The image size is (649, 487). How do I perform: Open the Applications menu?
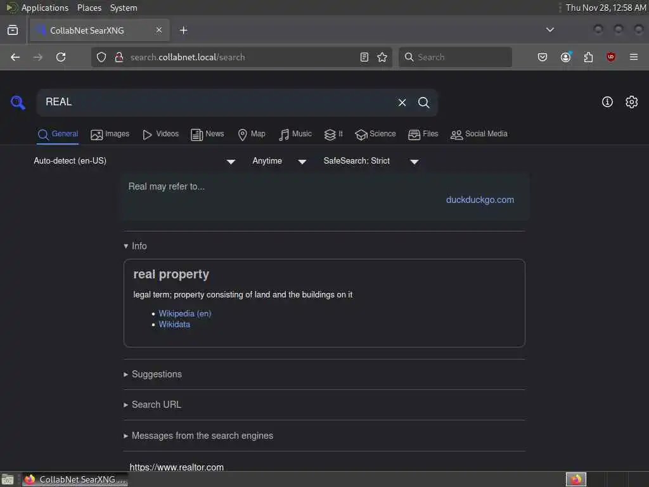pyautogui.click(x=45, y=8)
